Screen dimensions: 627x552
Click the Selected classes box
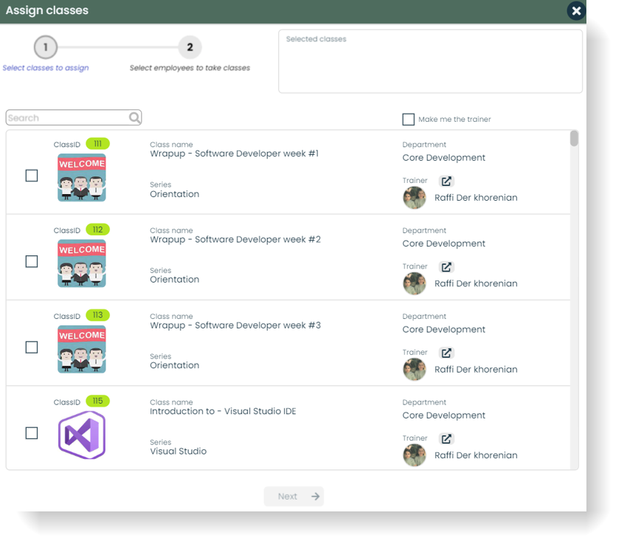[430, 61]
